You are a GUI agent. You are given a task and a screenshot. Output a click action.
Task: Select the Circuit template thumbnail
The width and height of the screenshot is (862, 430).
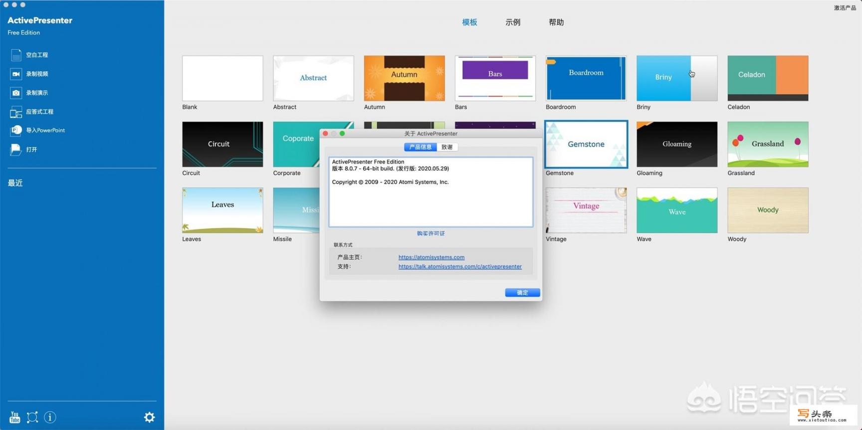(x=222, y=144)
